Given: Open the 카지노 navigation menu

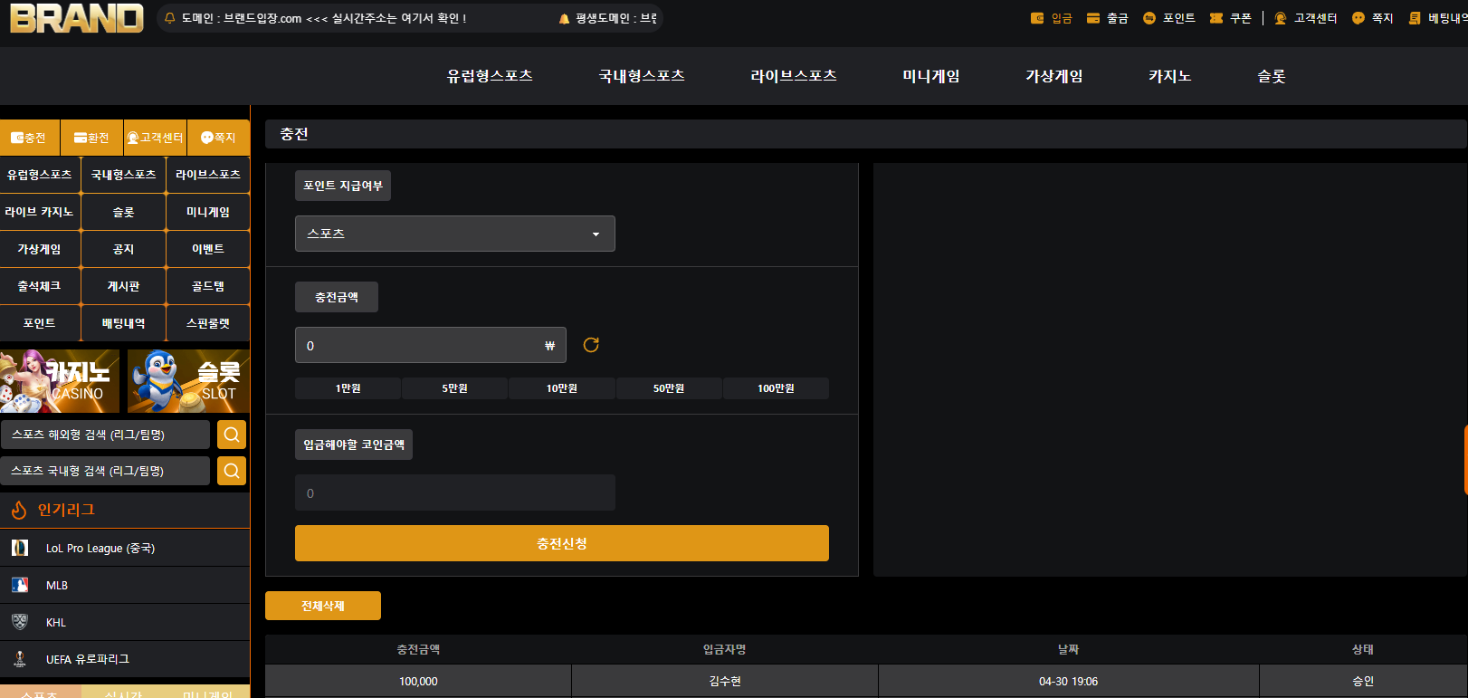Looking at the screenshot, I should coord(1169,76).
